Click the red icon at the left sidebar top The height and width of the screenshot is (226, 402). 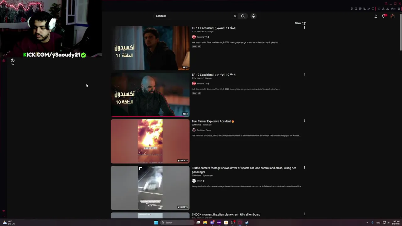tap(4, 61)
